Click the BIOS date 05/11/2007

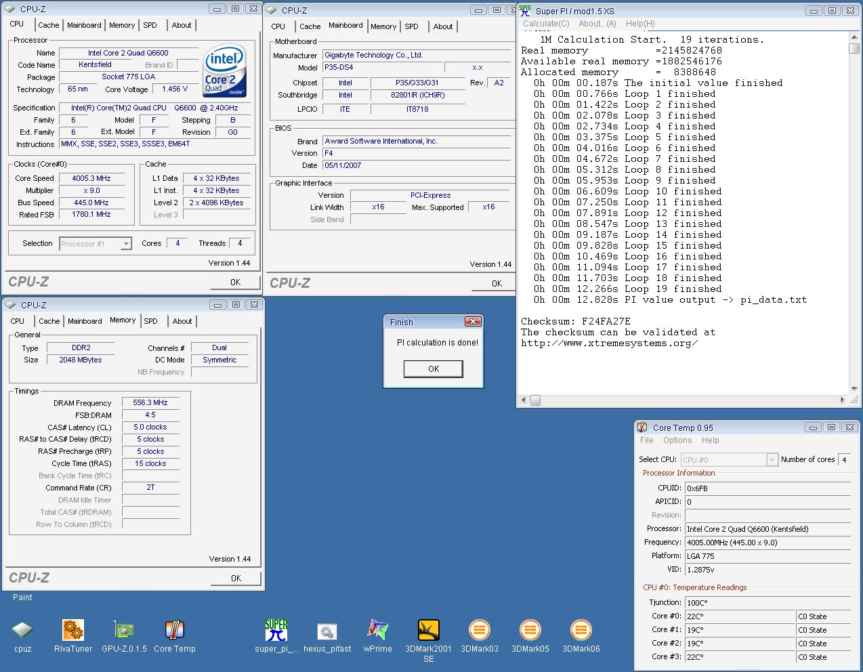[x=417, y=165]
